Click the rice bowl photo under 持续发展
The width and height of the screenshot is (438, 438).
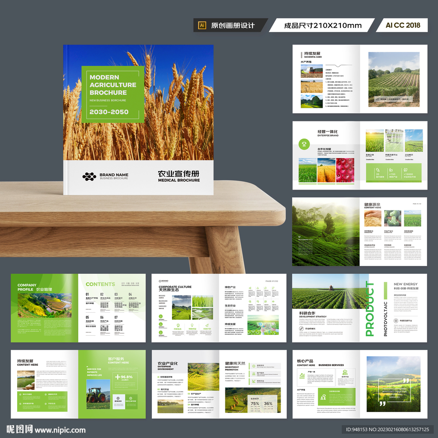(26, 380)
